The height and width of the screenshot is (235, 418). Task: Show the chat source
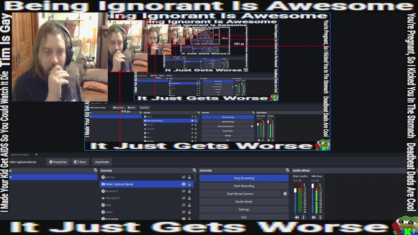[x=184, y=205]
